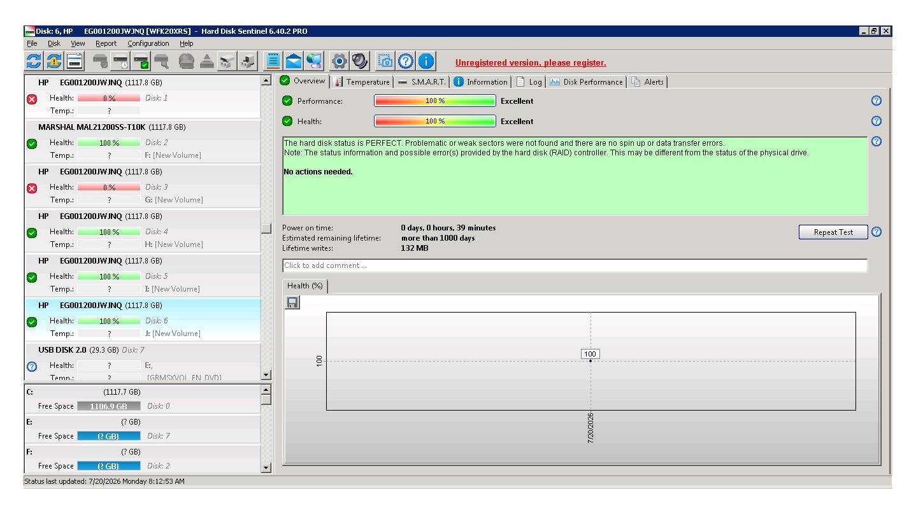916x515 pixels.
Task: Click the overview Health 100 % bar
Action: 435,121
